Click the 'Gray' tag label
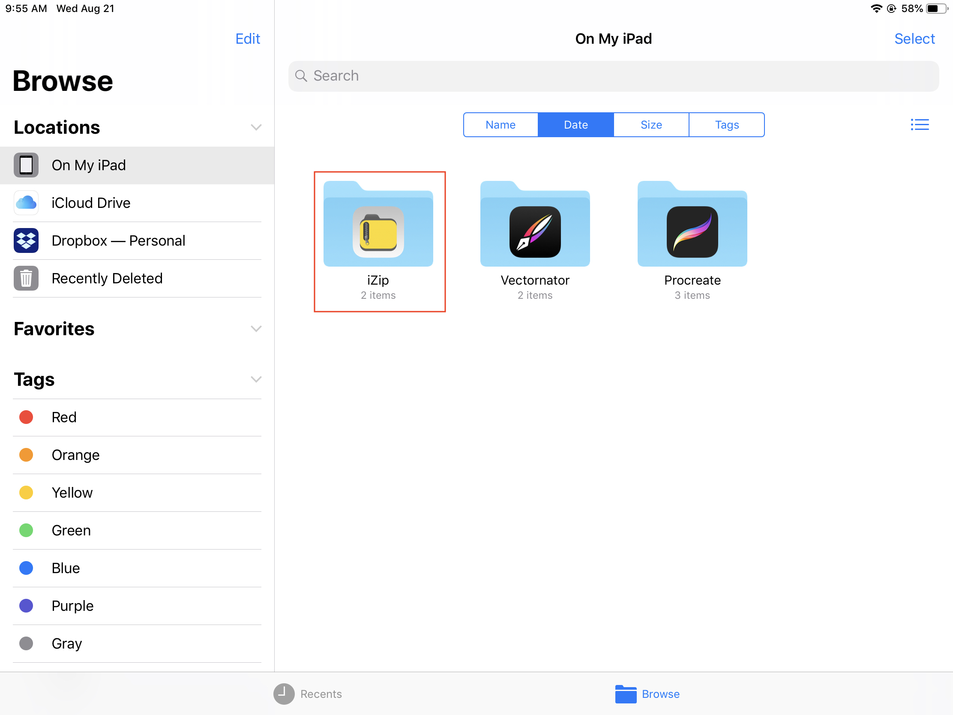The height and width of the screenshot is (715, 953). tap(67, 643)
